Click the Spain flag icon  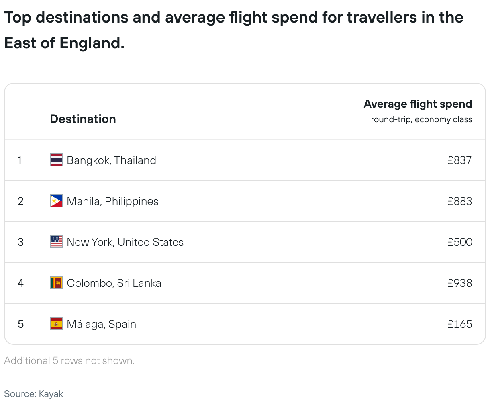56,324
